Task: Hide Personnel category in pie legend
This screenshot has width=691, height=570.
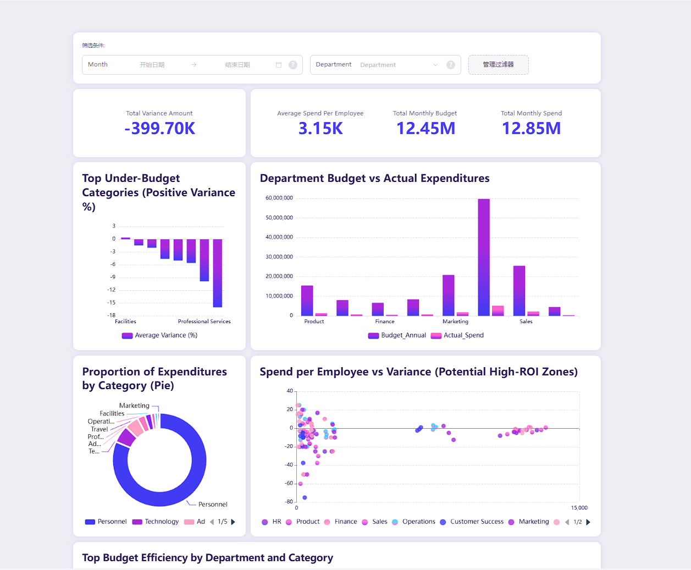Action: 106,522
